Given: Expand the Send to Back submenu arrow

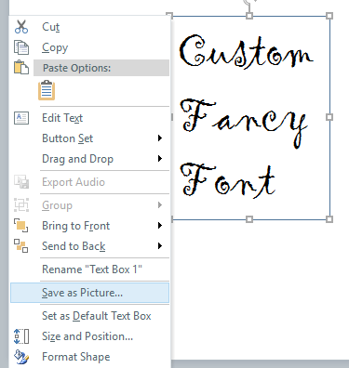Looking at the screenshot, I should pos(160,246).
